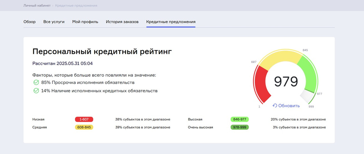The height and width of the screenshot is (154, 364).
Task: Click the Рассчитан 2025.05.31 05:04 timestamp
Action: [x=63, y=64]
